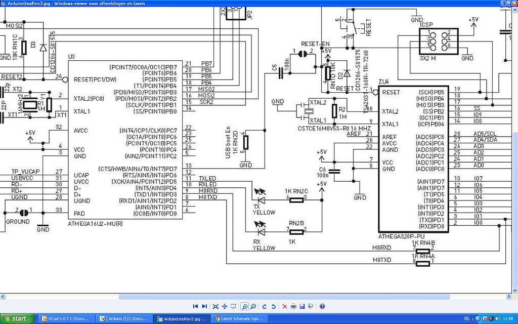Click the RESET-EN label
The height and width of the screenshot is (324, 518).
(x=315, y=44)
